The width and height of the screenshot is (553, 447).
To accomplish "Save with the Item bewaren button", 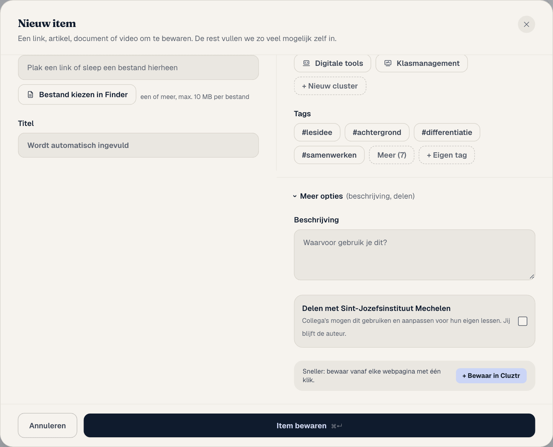I will pyautogui.click(x=309, y=425).
